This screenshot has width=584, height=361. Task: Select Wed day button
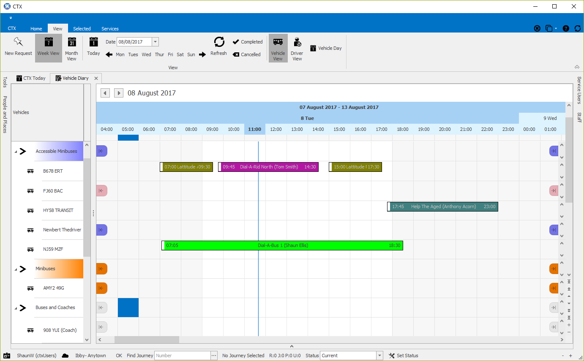tap(146, 54)
